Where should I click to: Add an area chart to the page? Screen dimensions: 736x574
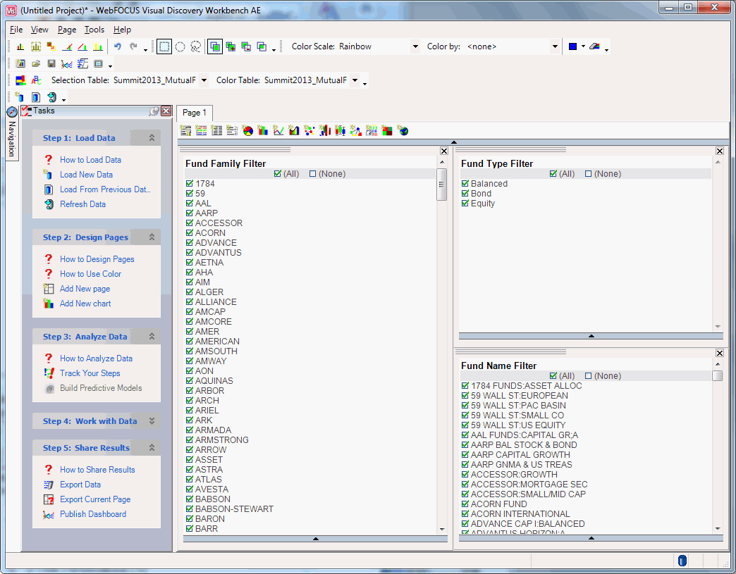point(294,131)
